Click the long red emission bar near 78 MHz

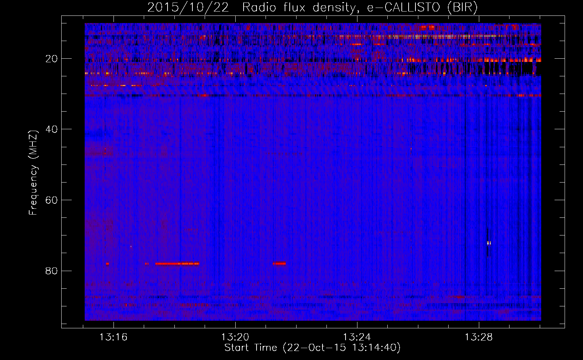tap(177, 264)
